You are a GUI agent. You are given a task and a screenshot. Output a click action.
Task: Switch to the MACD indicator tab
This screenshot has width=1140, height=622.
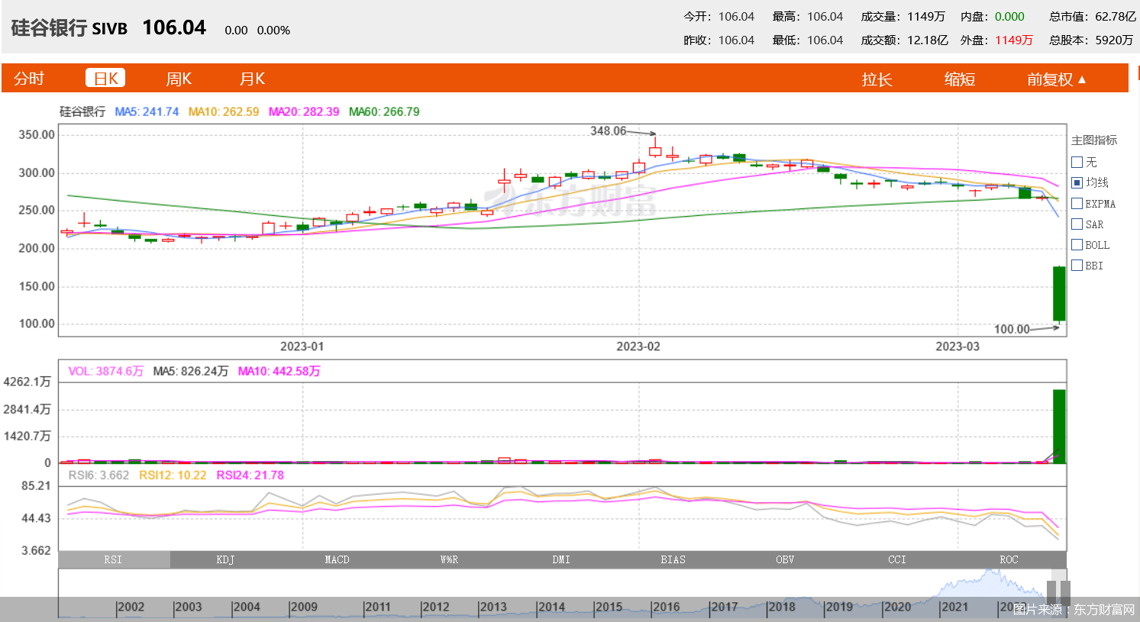coord(337,559)
